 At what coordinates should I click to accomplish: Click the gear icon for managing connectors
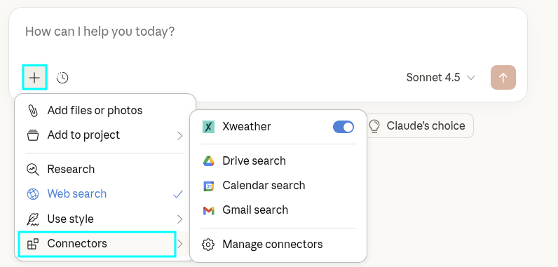click(x=208, y=245)
